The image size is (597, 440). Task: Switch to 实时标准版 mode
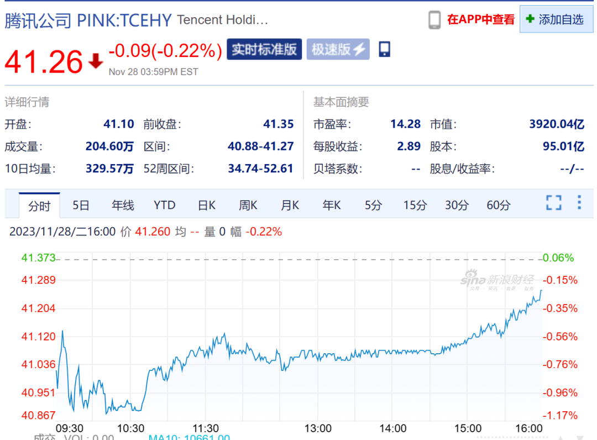click(264, 49)
